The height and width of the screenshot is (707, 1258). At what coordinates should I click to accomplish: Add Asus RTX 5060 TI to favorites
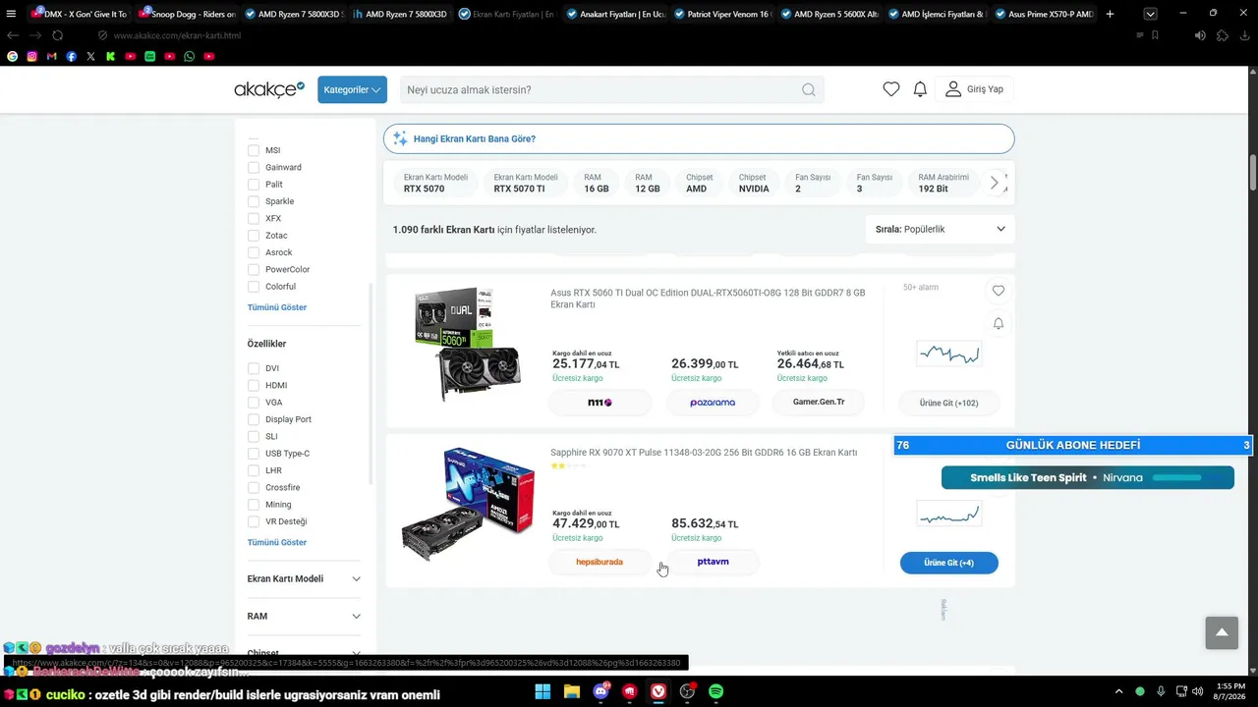click(x=999, y=291)
